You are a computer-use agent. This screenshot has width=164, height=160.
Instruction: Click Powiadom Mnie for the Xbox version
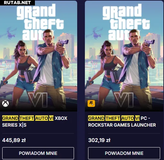38,153
